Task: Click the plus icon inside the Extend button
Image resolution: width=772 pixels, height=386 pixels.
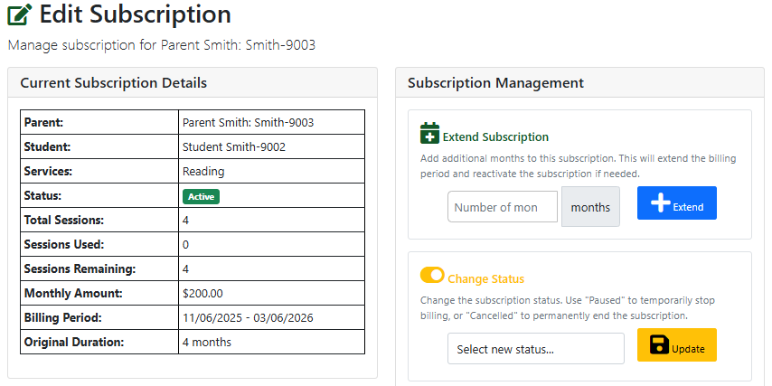Action: pos(660,203)
